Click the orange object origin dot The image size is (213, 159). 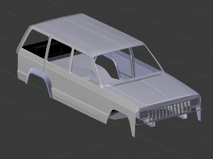click(144, 114)
